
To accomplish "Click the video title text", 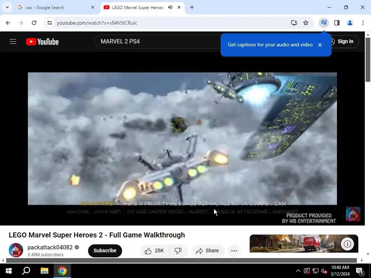I will [97, 235].
